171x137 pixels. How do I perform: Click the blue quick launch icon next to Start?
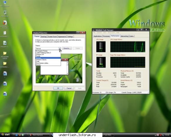(x=17, y=135)
